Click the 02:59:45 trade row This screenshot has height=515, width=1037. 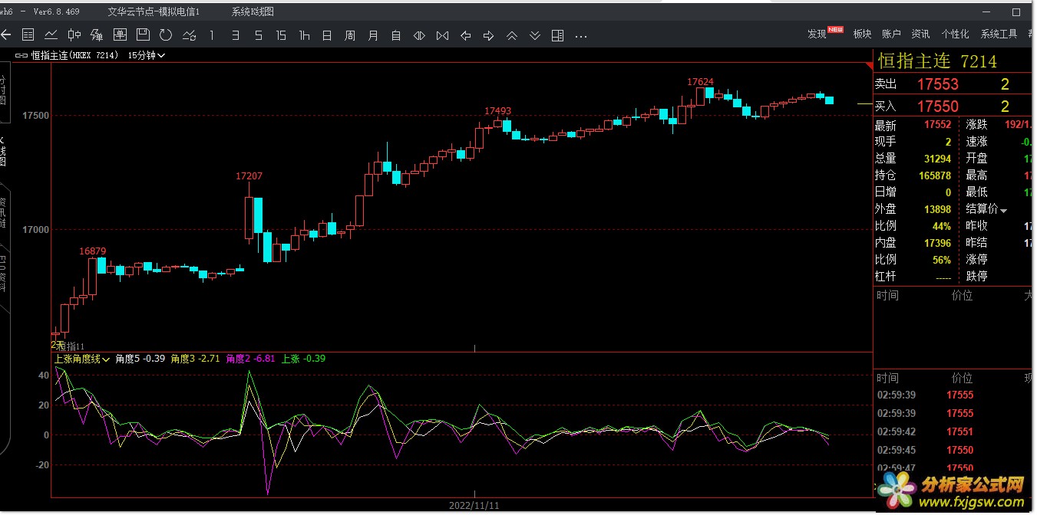(x=952, y=451)
